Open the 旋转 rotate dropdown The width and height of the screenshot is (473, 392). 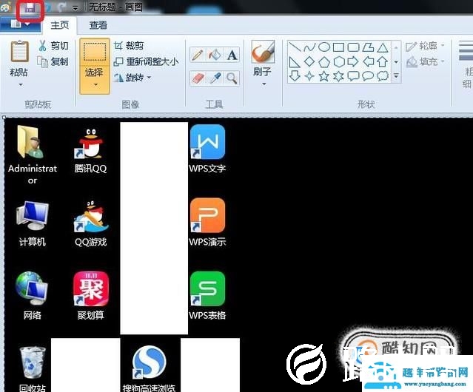click(132, 78)
